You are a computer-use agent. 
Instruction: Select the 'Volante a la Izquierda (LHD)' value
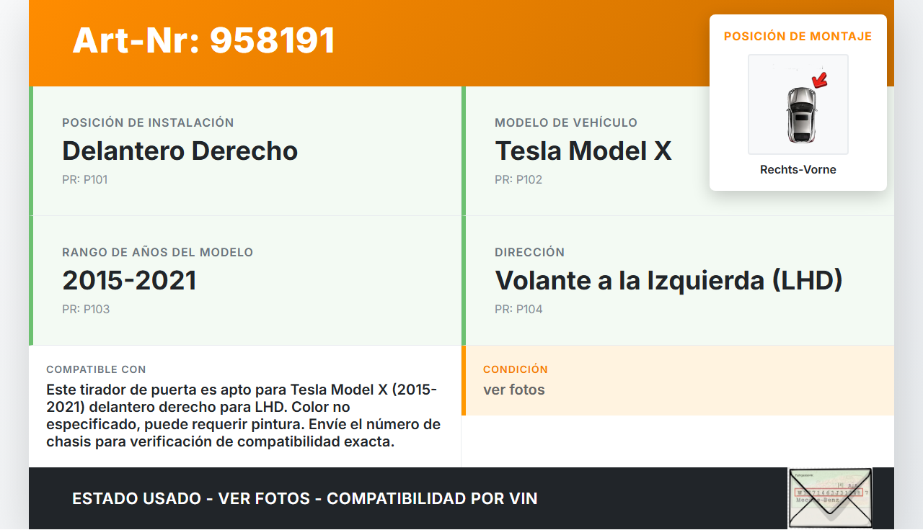[669, 281]
